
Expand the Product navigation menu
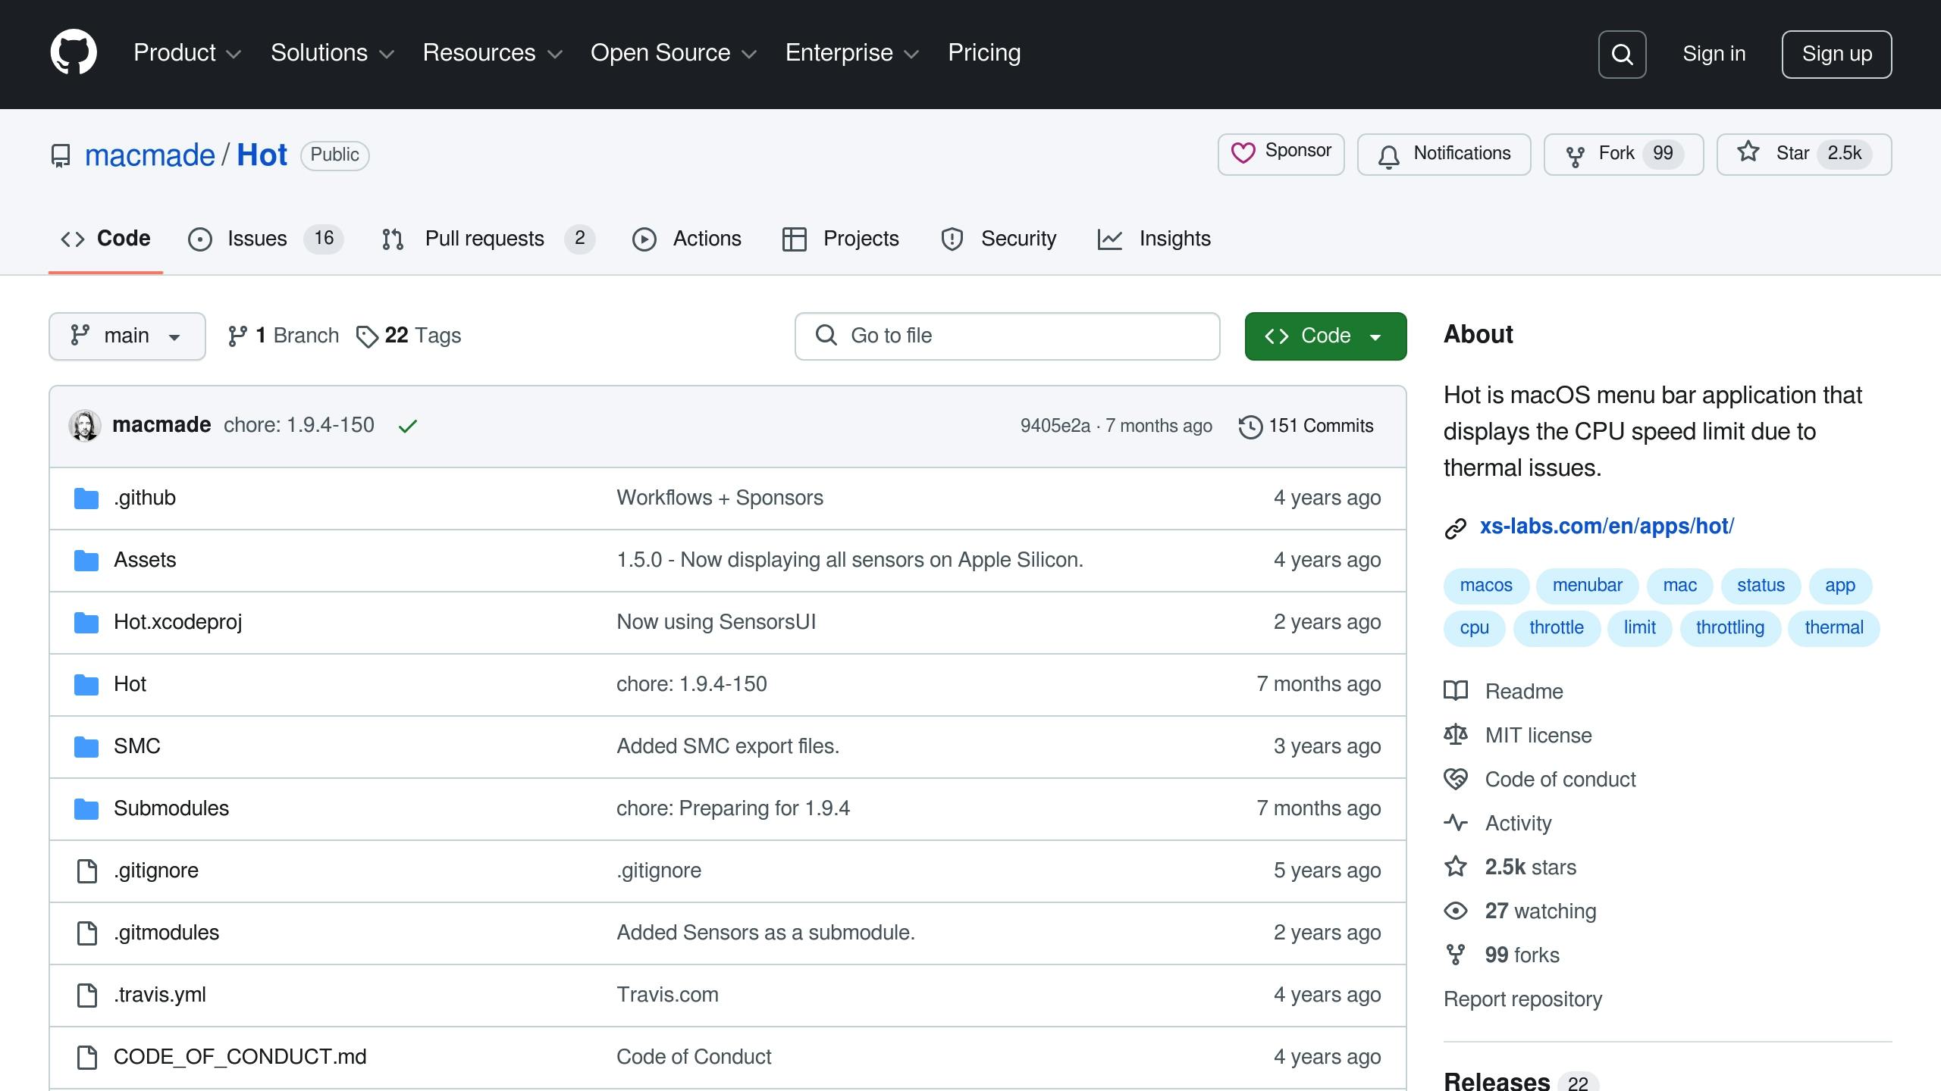pos(187,53)
